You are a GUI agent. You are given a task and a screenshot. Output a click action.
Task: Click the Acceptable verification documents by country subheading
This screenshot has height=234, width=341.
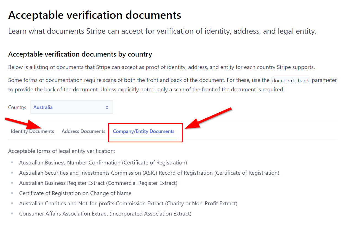tap(80, 54)
